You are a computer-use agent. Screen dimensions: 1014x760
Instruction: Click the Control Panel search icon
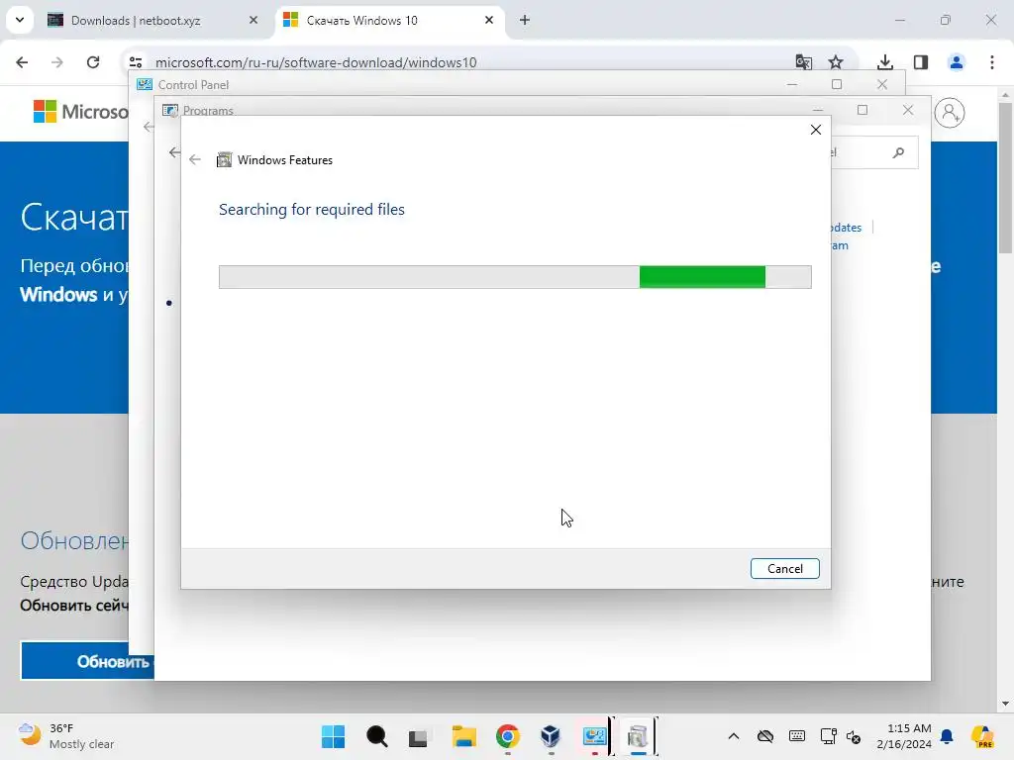[898, 152]
